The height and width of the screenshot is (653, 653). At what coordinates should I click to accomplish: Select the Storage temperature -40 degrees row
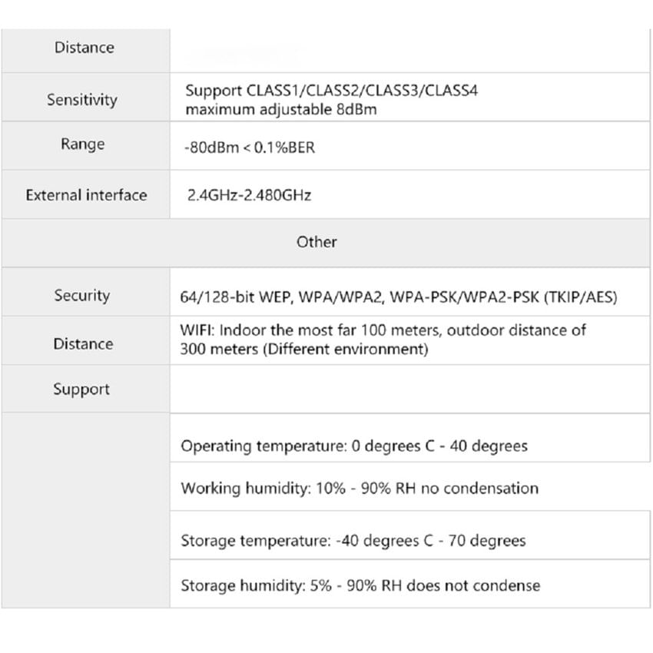click(x=353, y=541)
